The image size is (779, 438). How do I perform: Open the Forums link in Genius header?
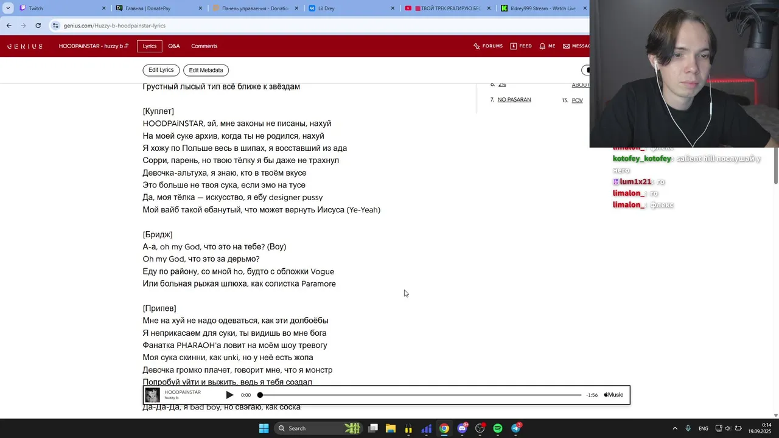(x=488, y=46)
